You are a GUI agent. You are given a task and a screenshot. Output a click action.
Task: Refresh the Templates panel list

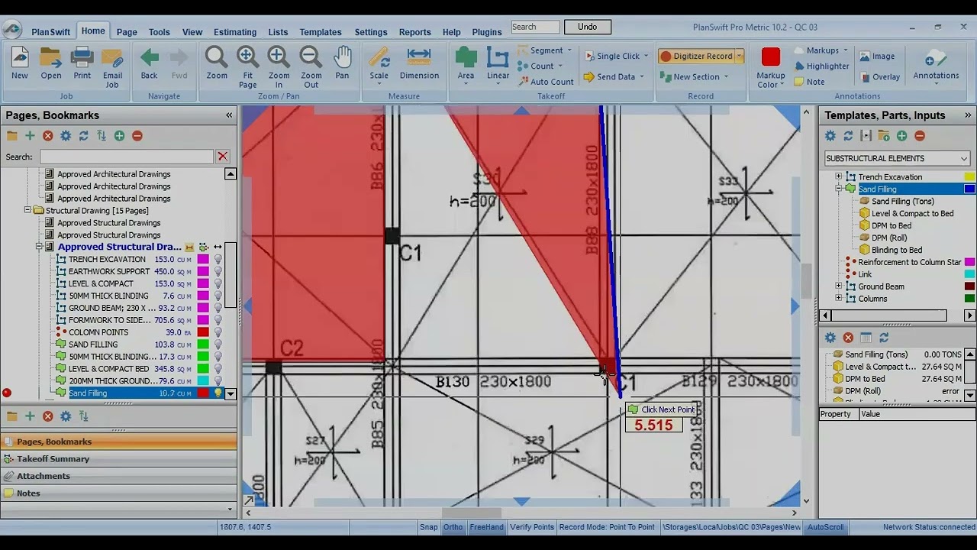pyautogui.click(x=848, y=136)
